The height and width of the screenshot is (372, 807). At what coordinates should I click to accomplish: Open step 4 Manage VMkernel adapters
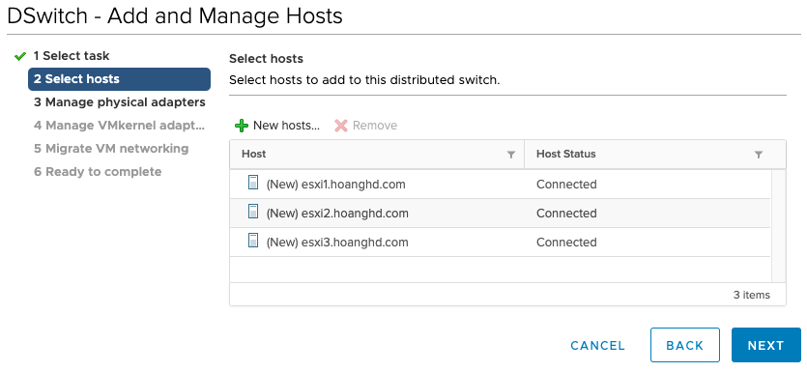pos(120,126)
